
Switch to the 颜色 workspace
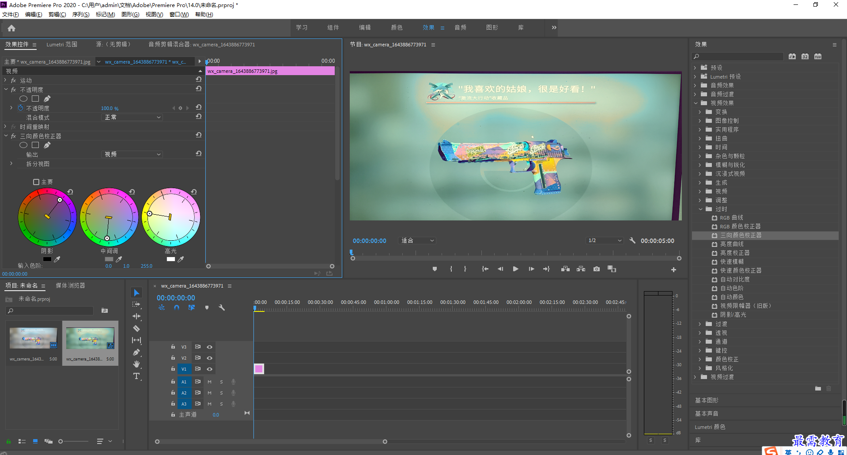397,27
